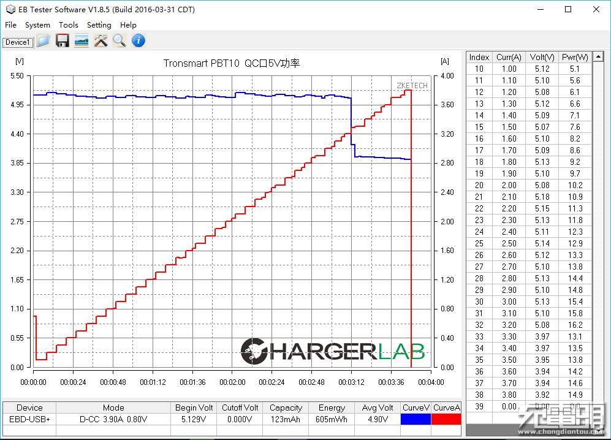Click the 3.97 volt cell in row 33
The width and height of the screenshot is (611, 440).
click(x=542, y=336)
